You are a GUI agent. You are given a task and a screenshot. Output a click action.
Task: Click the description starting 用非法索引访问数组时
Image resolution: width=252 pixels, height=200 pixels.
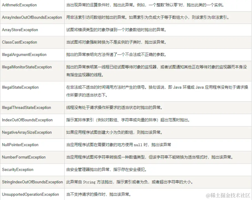147,17
